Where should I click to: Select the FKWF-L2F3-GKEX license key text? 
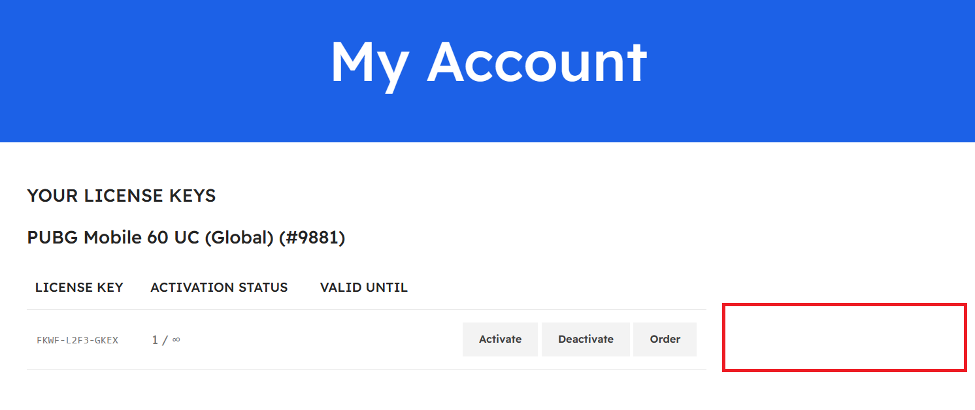77,339
